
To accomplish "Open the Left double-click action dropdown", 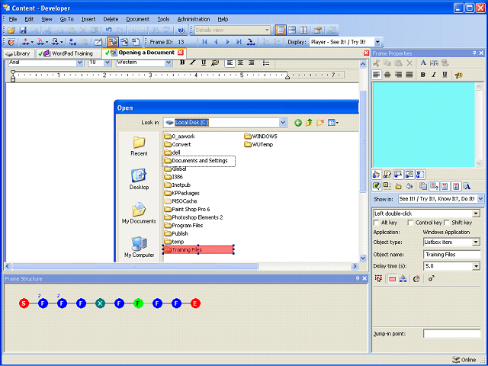I will pos(476,213).
